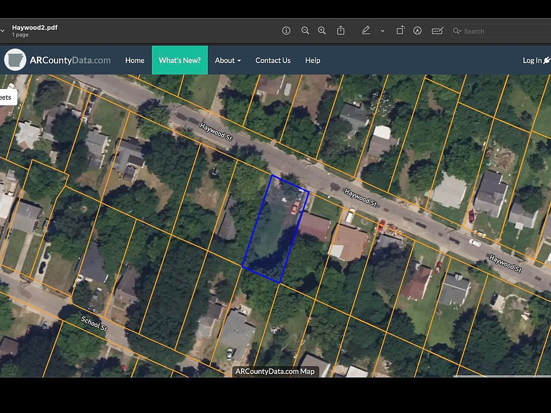Click the plug icon beside Log In

(547, 60)
